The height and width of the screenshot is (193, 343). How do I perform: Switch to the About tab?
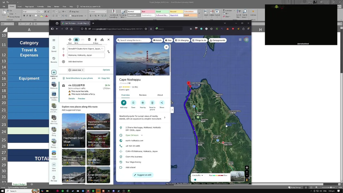(x=160, y=95)
